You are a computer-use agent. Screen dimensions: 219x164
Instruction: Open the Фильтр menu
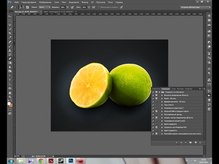click(x=85, y=2)
